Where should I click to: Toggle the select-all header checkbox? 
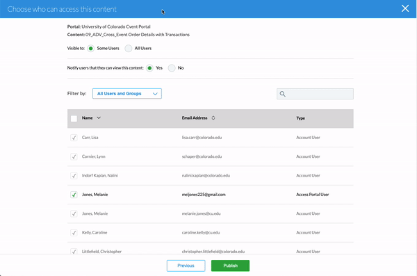[74, 118]
